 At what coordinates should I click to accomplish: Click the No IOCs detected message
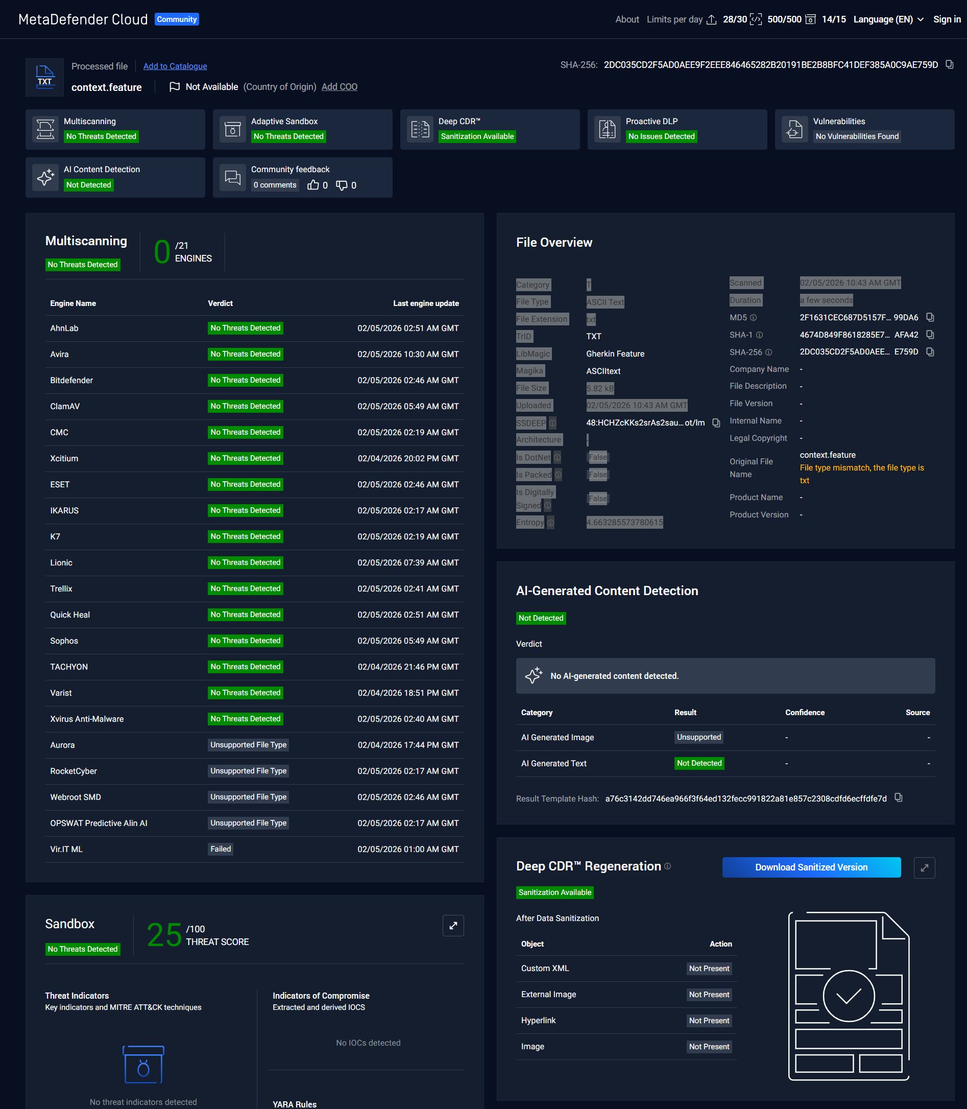(368, 1043)
